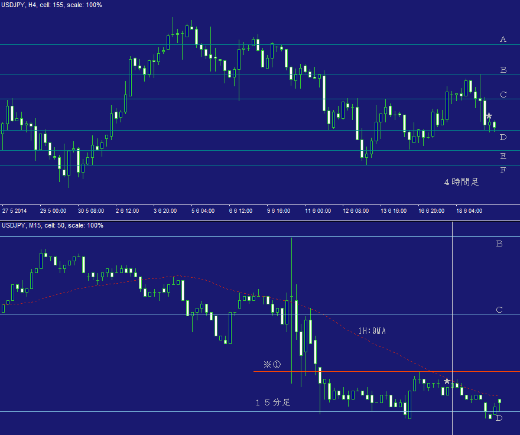Click the 30 5 08:00 time label

point(91,210)
